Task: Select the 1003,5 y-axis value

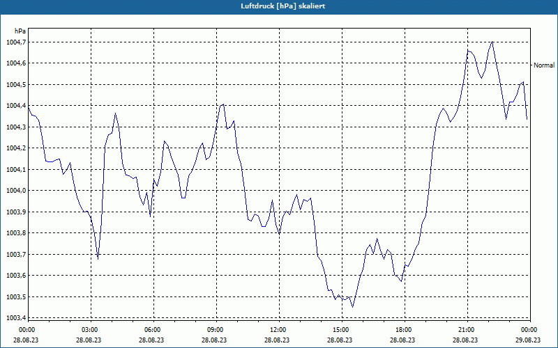Action: tap(16, 297)
